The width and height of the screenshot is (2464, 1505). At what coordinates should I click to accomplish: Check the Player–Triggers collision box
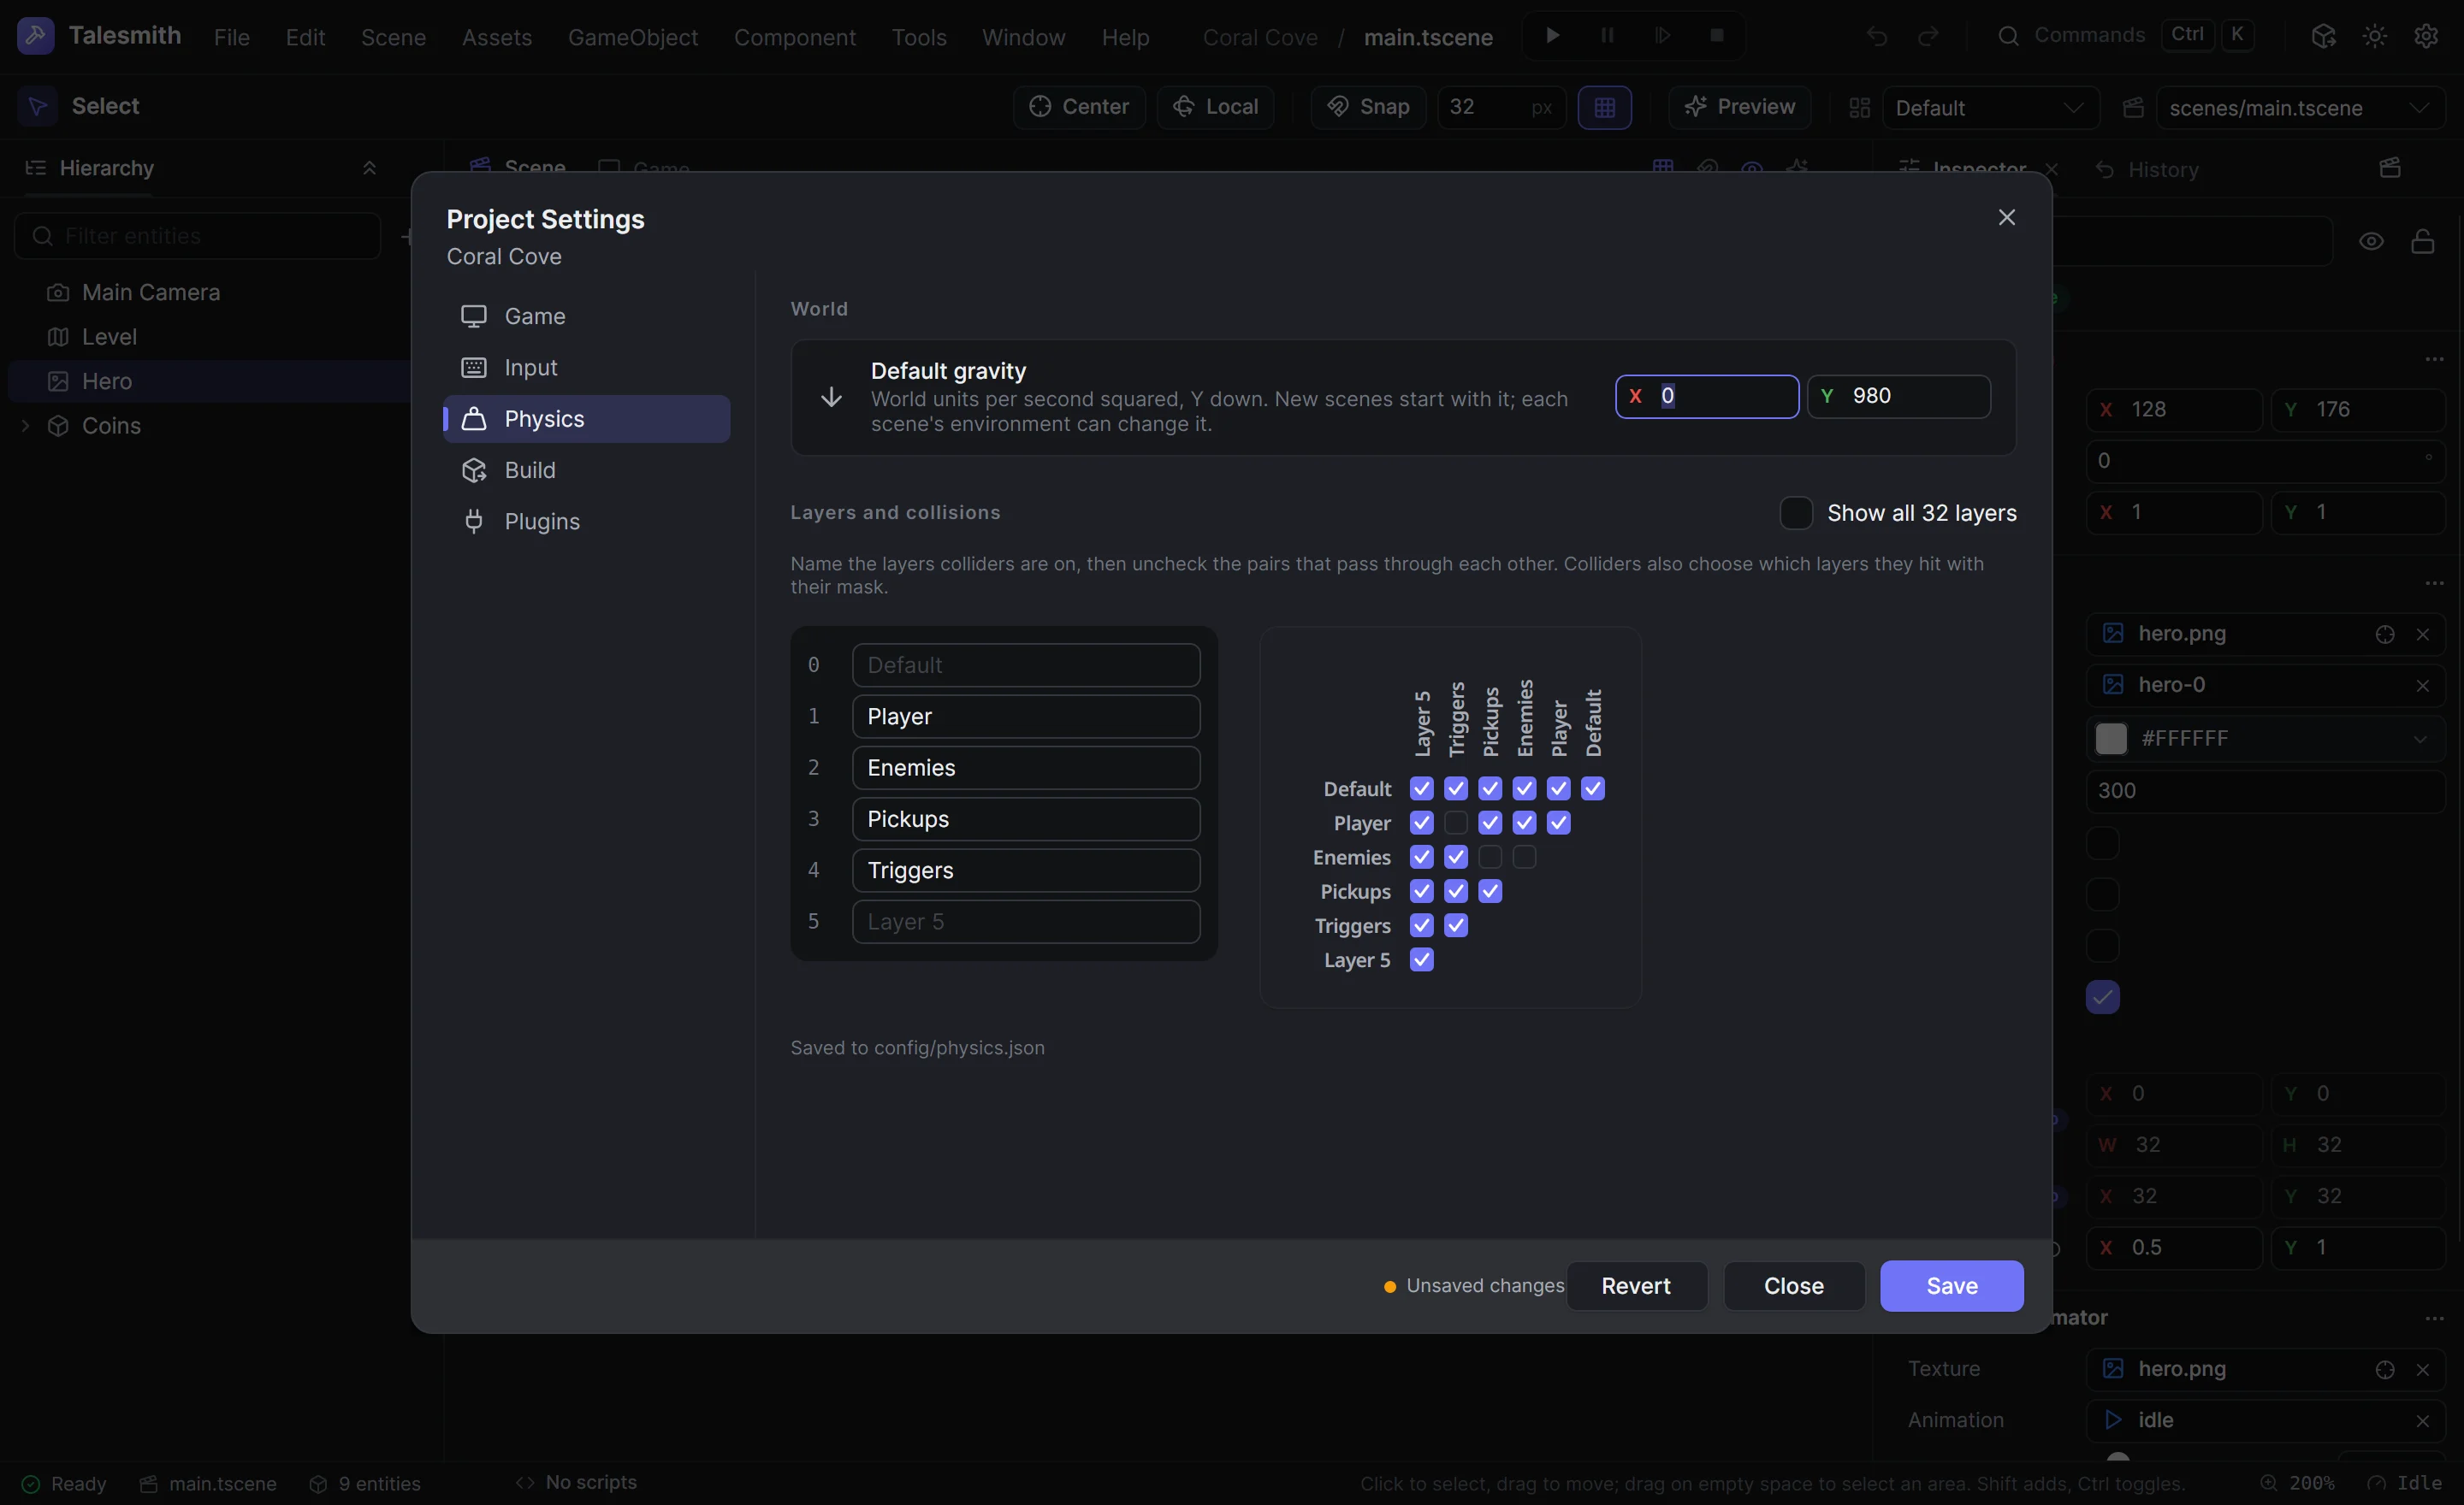click(1456, 823)
